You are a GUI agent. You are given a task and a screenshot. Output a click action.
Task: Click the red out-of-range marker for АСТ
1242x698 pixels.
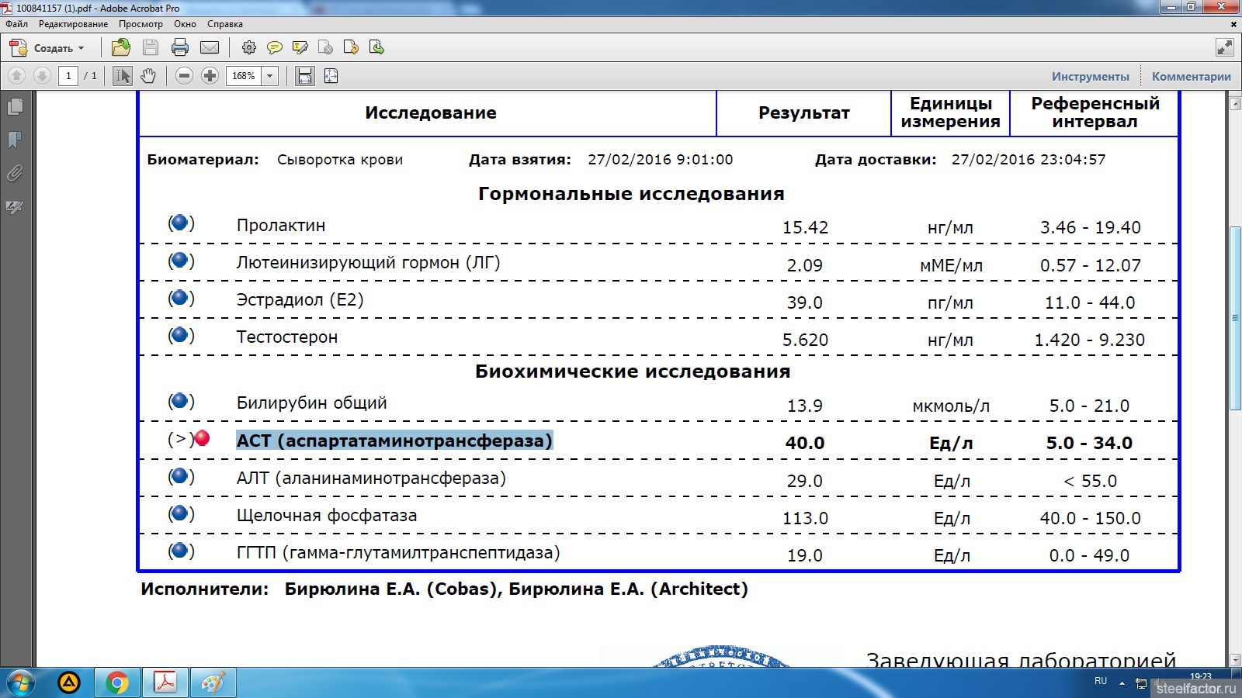[x=202, y=438]
